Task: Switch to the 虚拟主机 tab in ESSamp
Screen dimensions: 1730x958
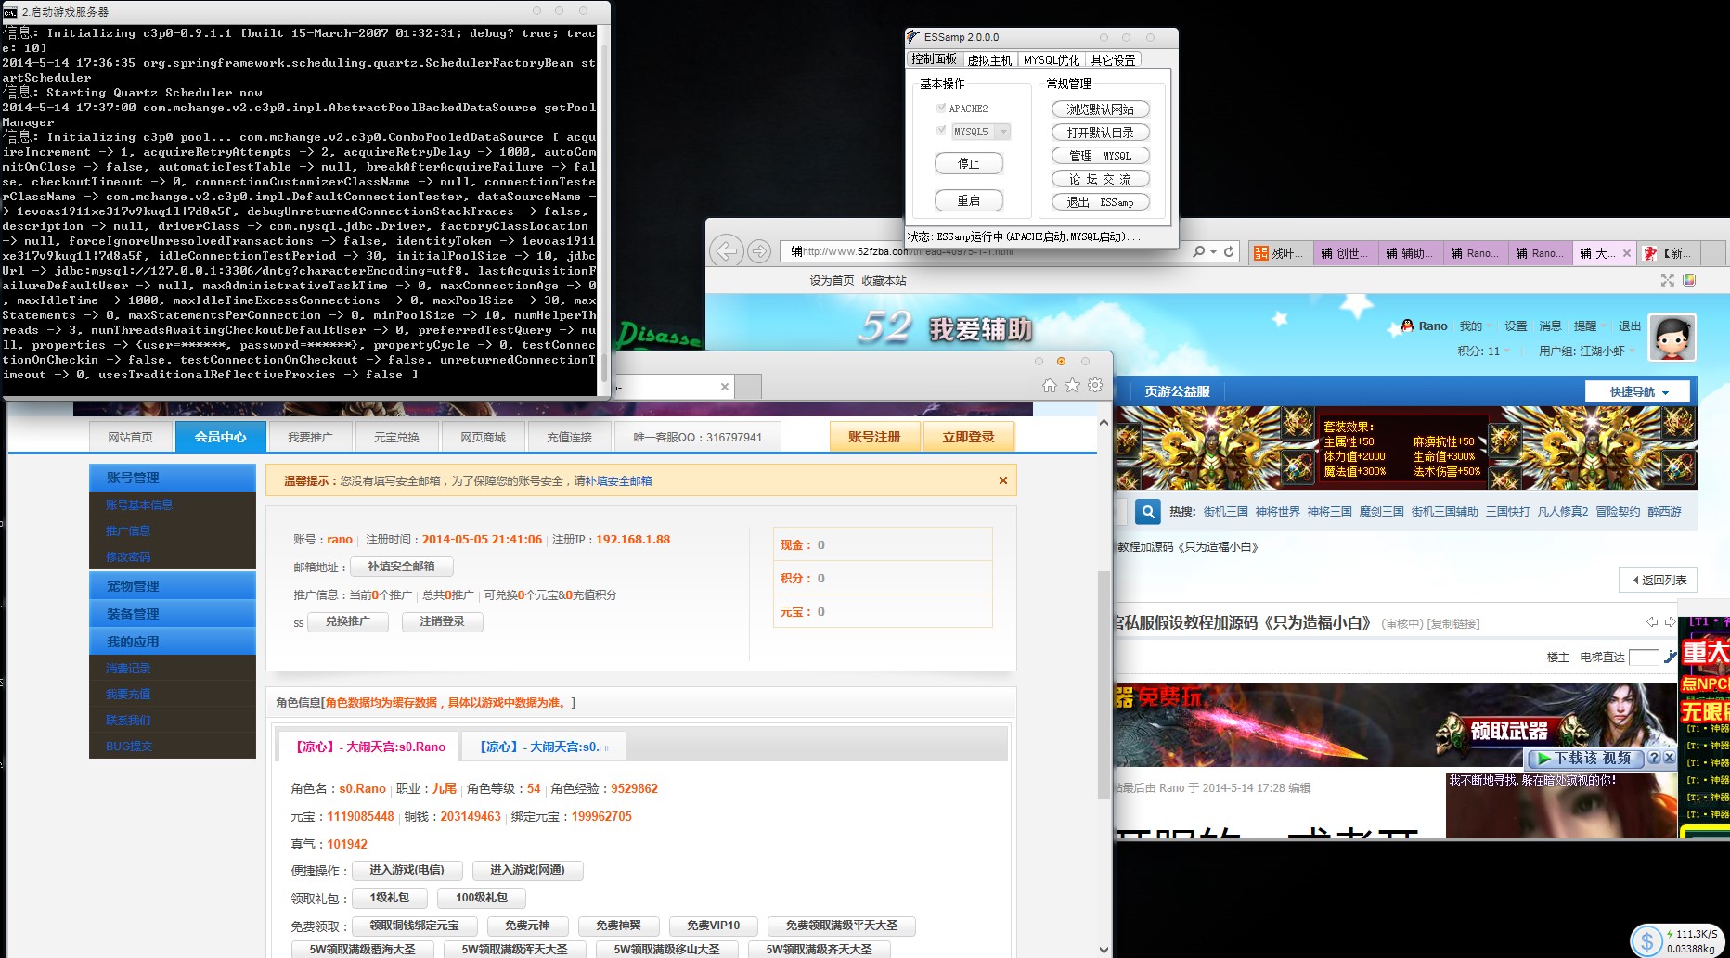Action: pos(989,59)
